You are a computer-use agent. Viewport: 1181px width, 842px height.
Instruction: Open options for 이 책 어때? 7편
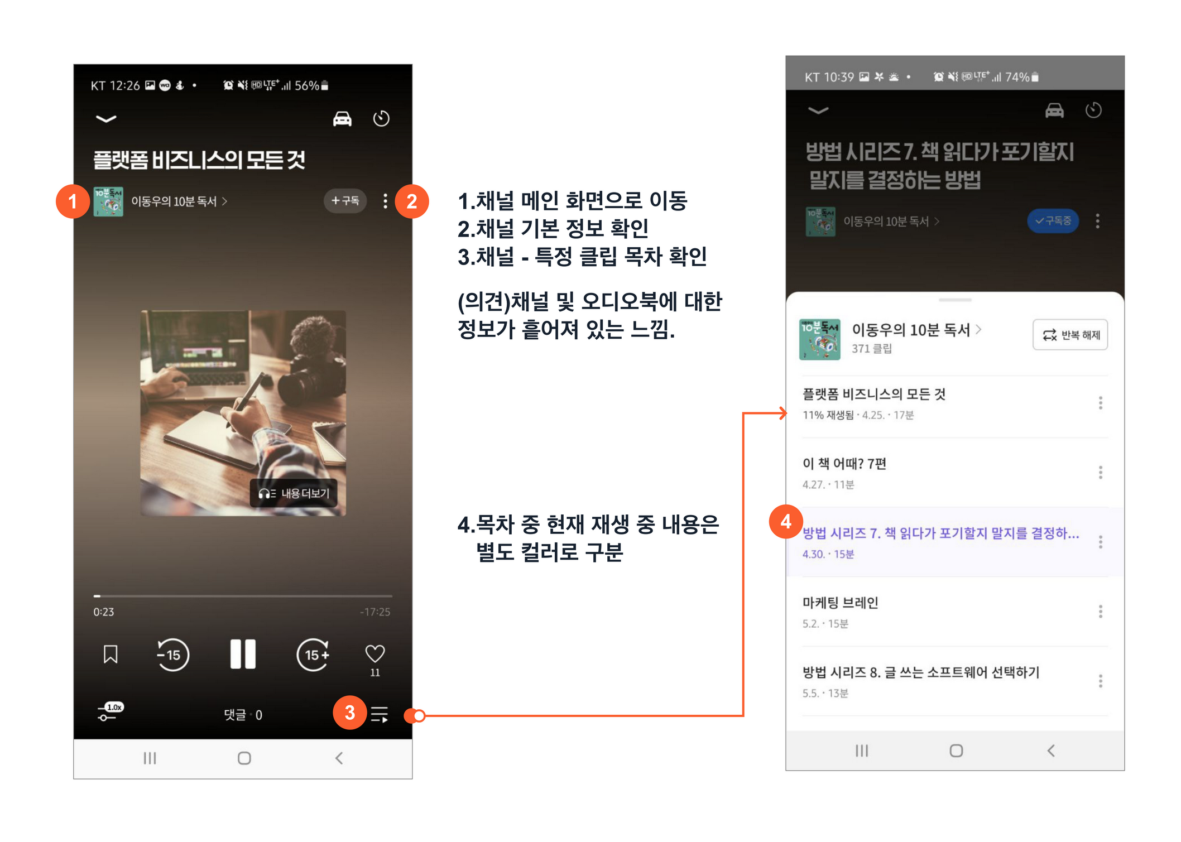click(x=1101, y=473)
